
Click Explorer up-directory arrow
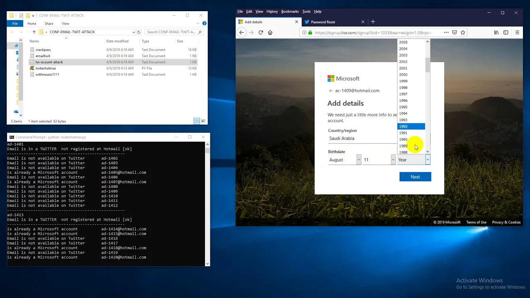coord(34,32)
